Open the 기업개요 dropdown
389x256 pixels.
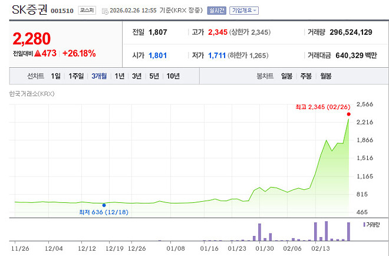click(244, 11)
